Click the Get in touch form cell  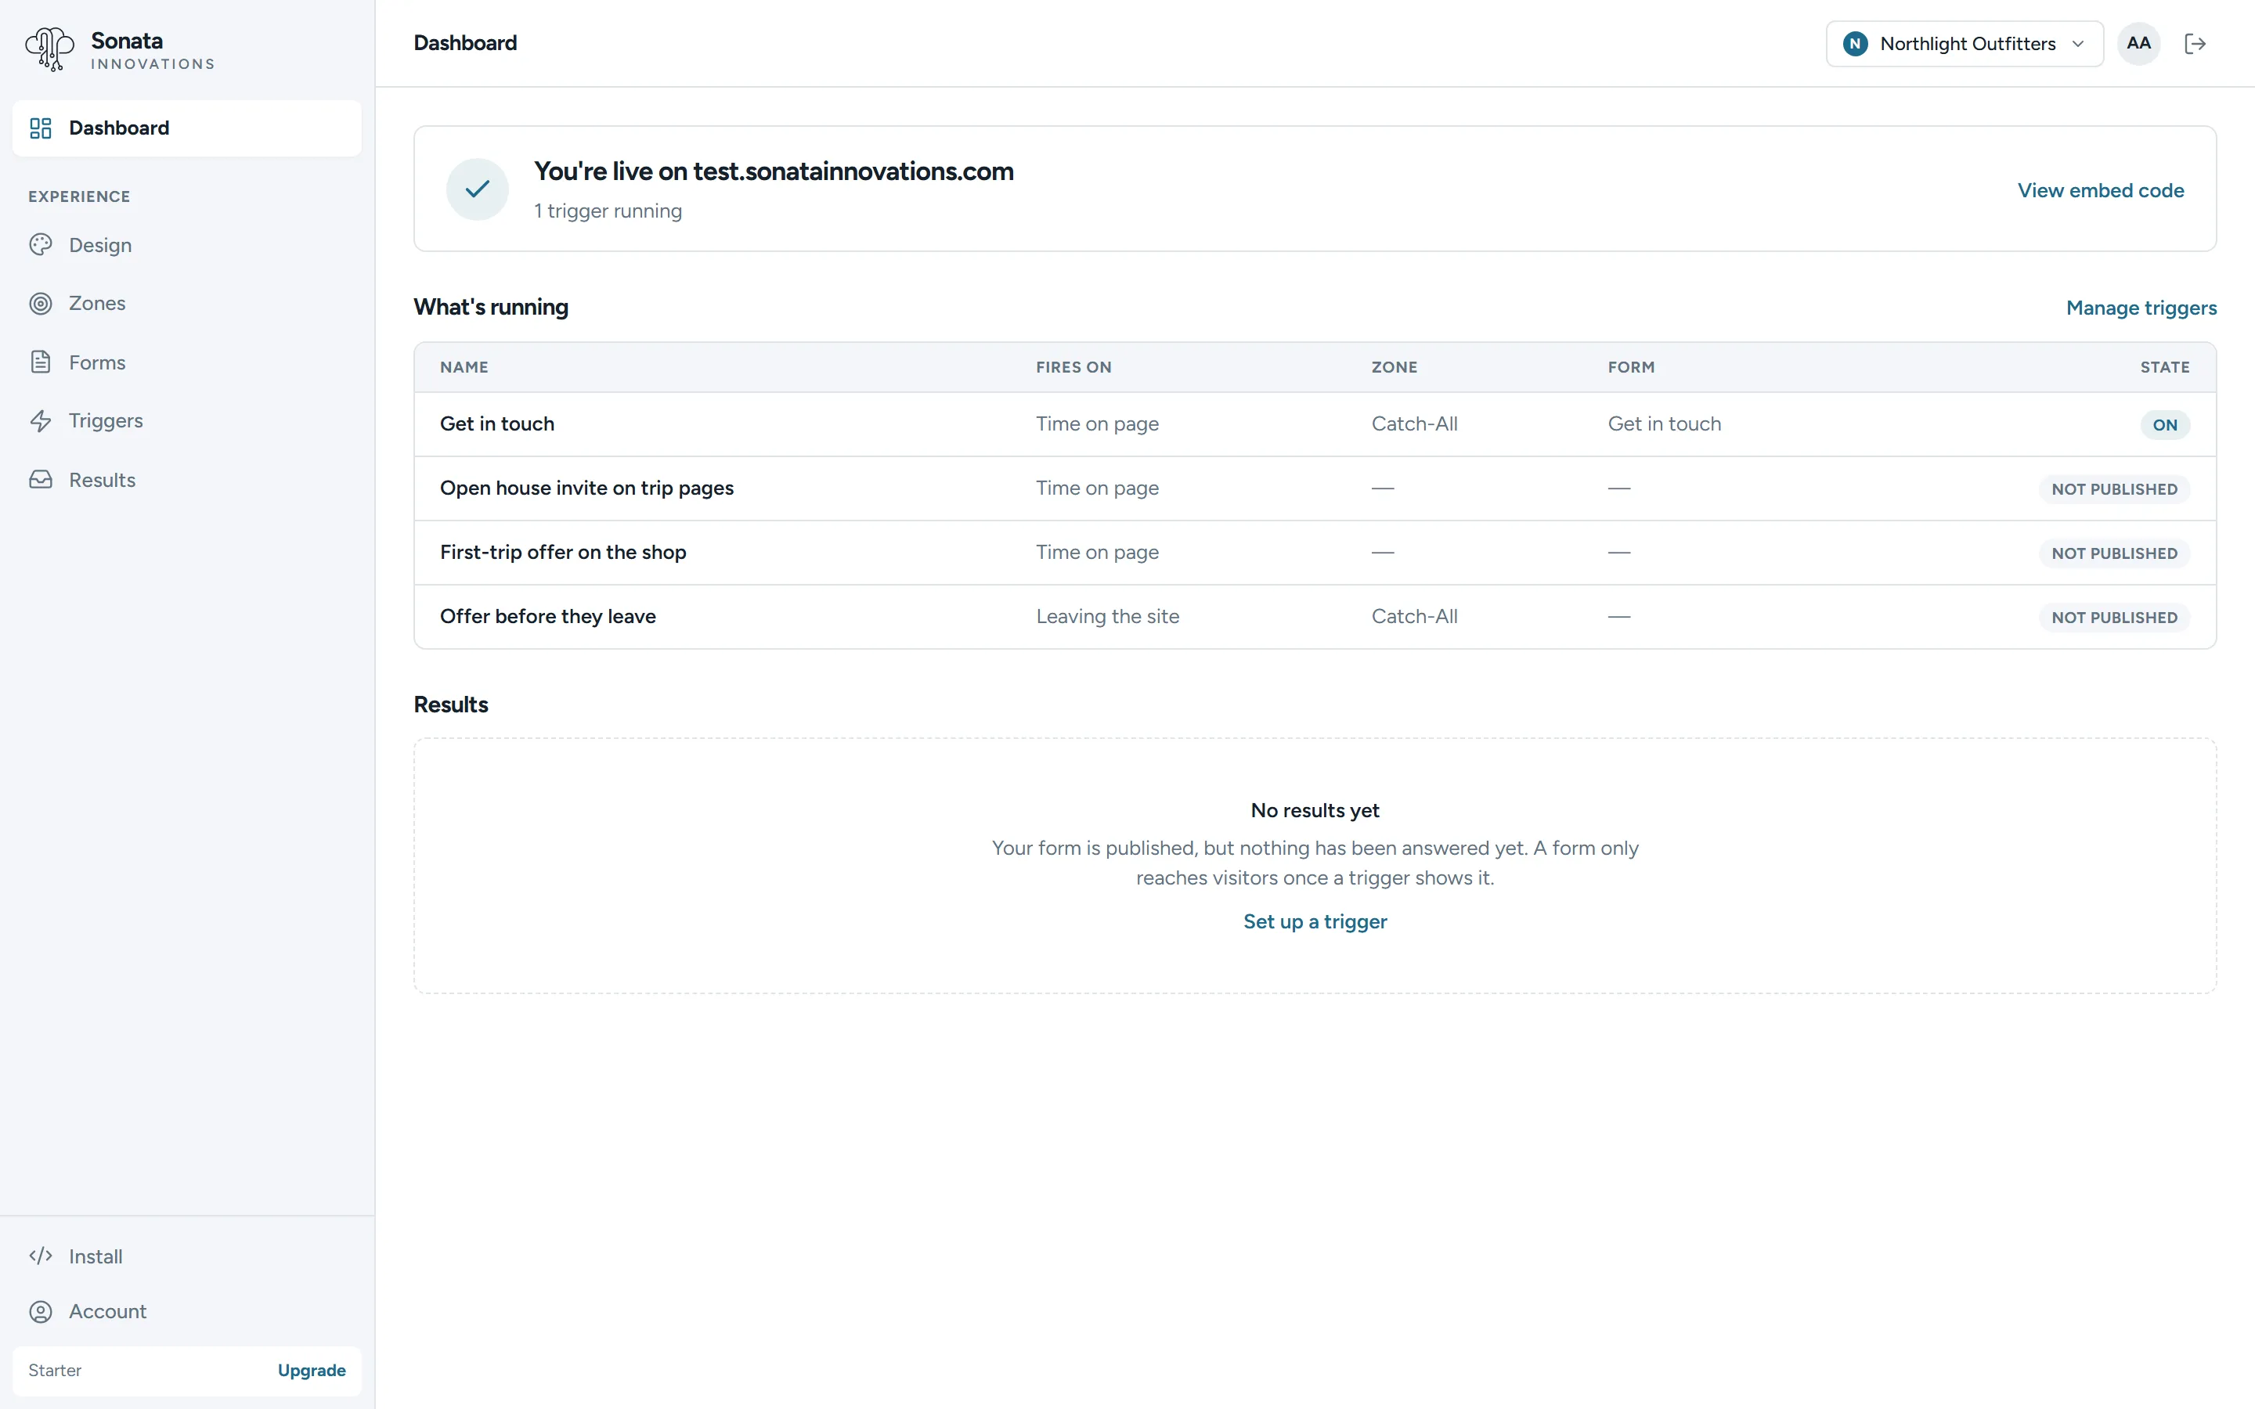pyautogui.click(x=1664, y=424)
